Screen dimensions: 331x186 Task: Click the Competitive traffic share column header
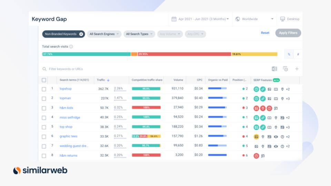click(x=147, y=80)
